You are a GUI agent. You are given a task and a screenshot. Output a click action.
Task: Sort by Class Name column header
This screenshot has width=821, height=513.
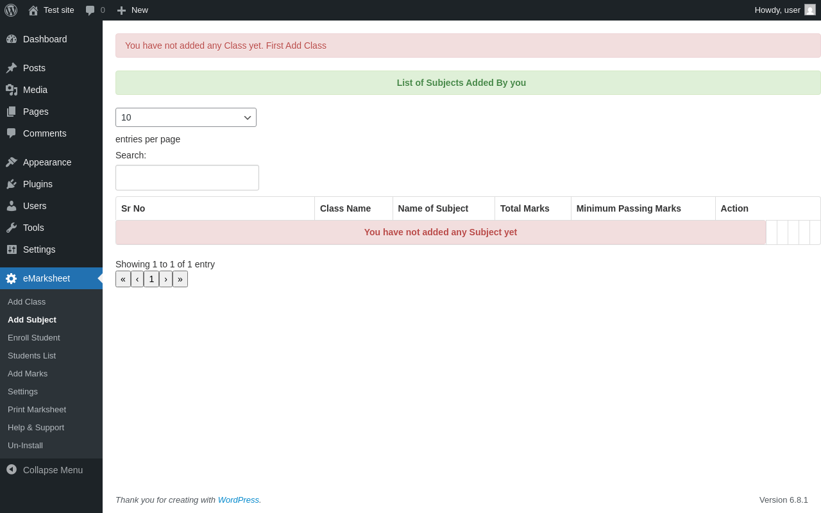click(353, 208)
